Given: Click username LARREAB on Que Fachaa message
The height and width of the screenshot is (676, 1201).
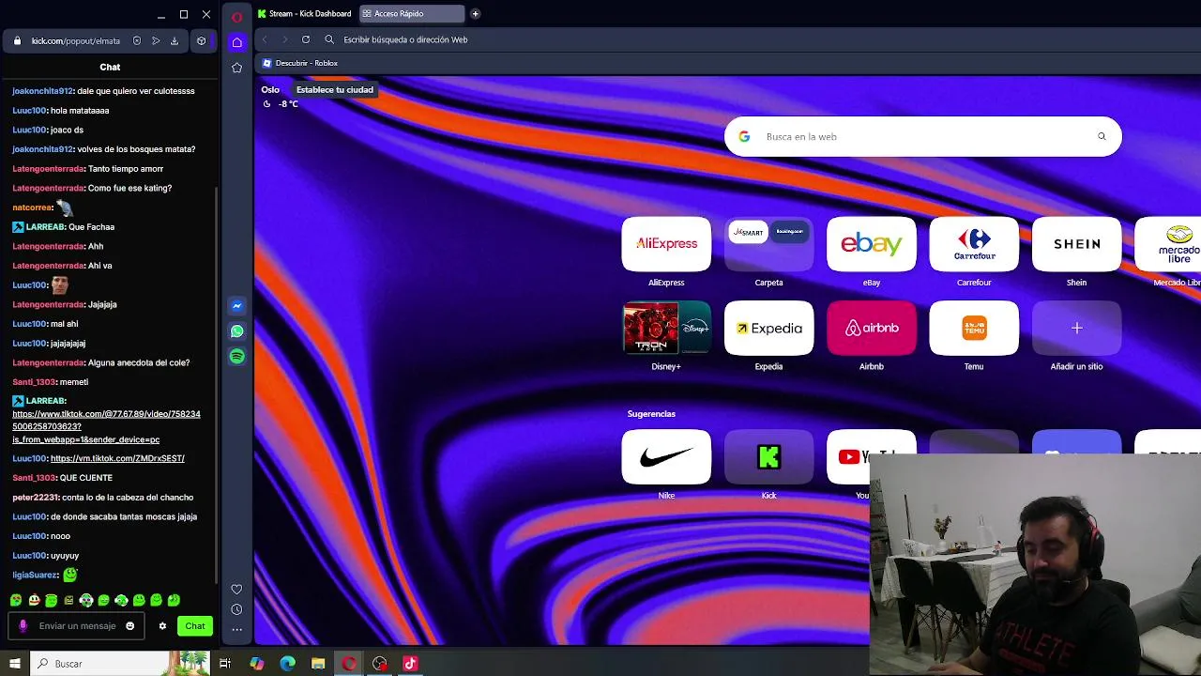Looking at the screenshot, I should (x=45, y=227).
